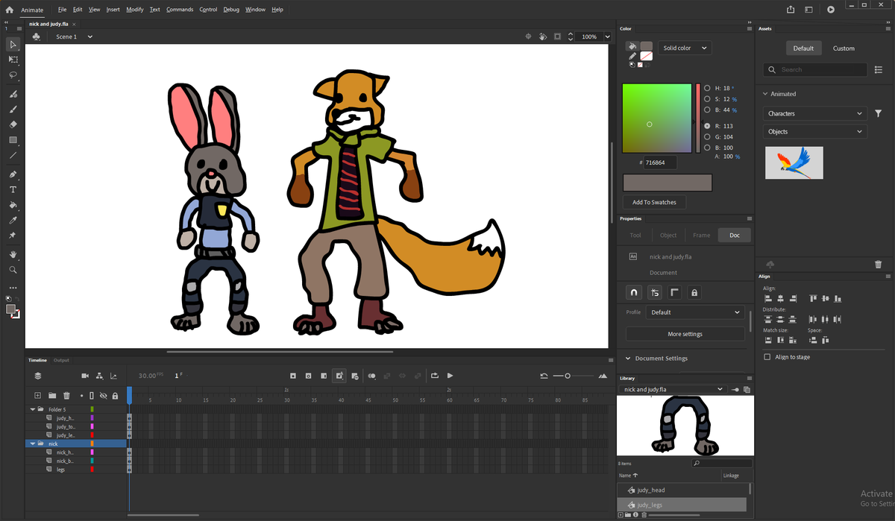Open the Control menu

[208, 10]
